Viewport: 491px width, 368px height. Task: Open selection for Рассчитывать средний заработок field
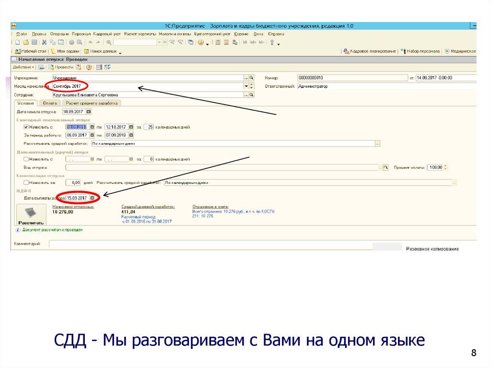click(378, 143)
